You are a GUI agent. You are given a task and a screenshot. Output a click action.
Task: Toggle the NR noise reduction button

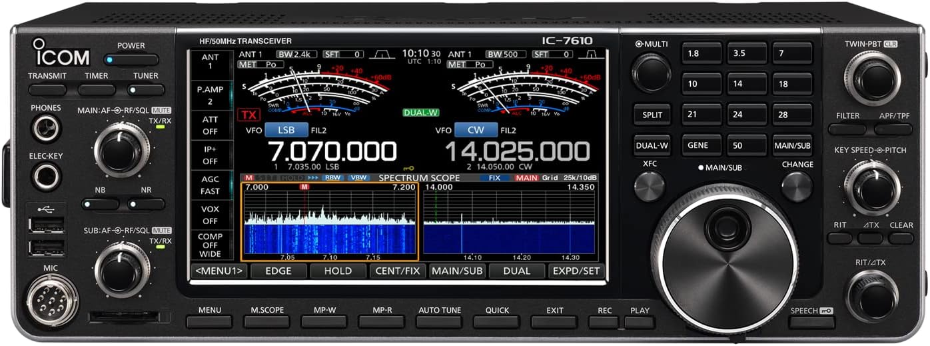[x=146, y=204]
